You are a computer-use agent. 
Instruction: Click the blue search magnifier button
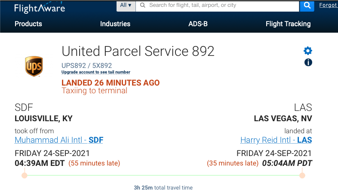pos(307,6)
